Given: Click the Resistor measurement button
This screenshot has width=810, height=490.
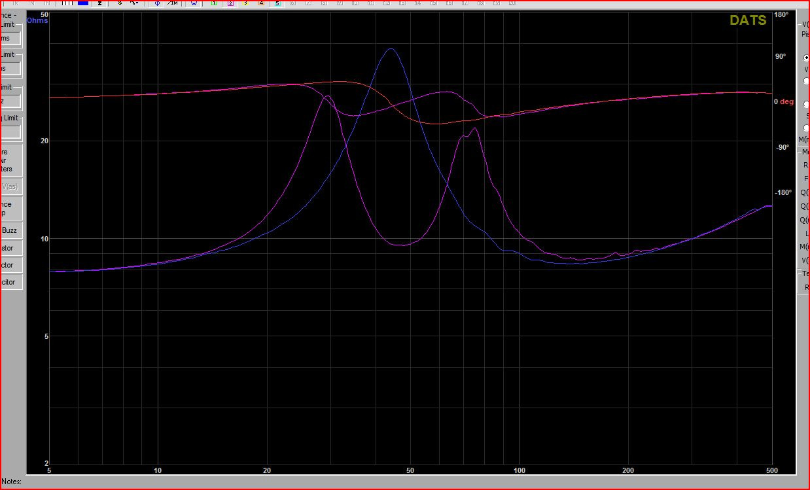Looking at the screenshot, I should [10, 248].
